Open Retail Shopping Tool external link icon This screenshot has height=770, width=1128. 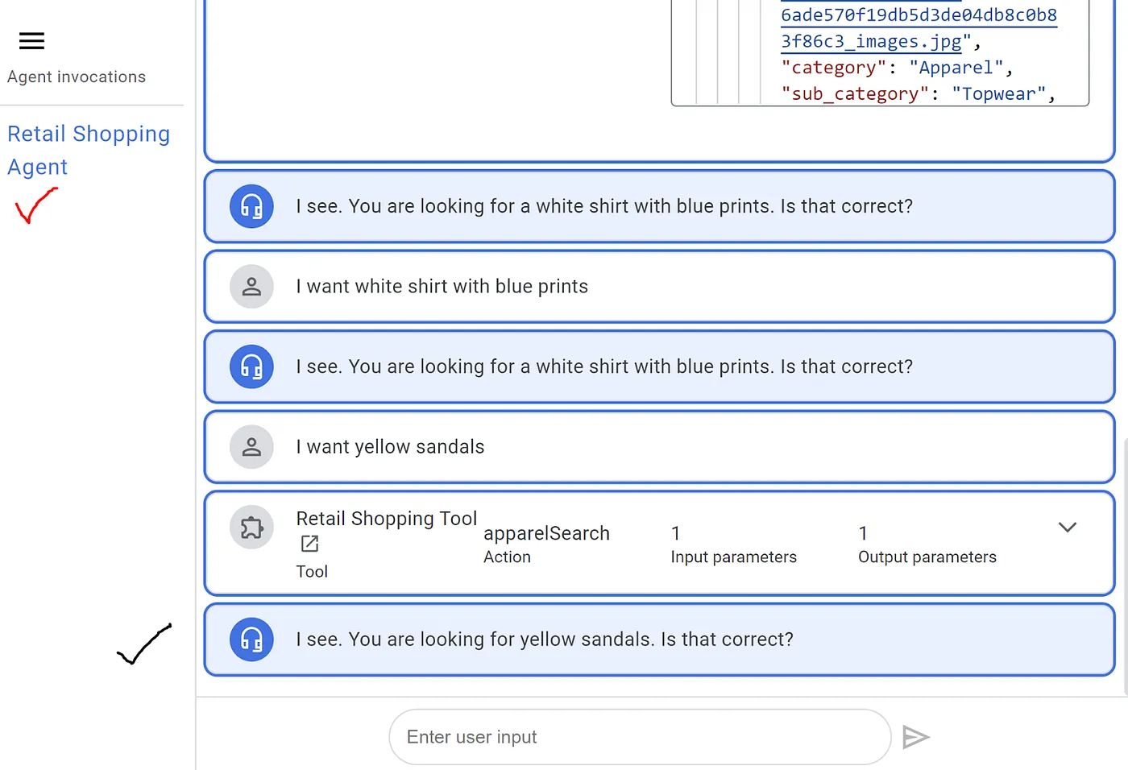pos(309,544)
